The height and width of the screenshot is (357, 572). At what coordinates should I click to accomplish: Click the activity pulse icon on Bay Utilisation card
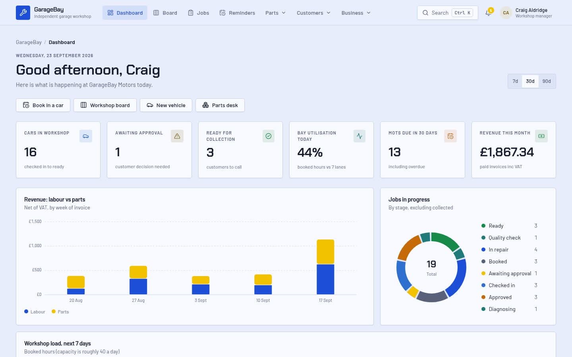click(x=359, y=136)
